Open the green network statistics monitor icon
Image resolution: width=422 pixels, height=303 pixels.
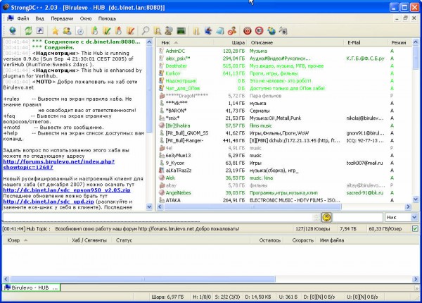coord(181,30)
